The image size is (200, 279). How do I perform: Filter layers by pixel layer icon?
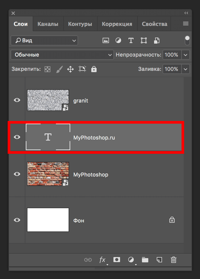pos(106,40)
